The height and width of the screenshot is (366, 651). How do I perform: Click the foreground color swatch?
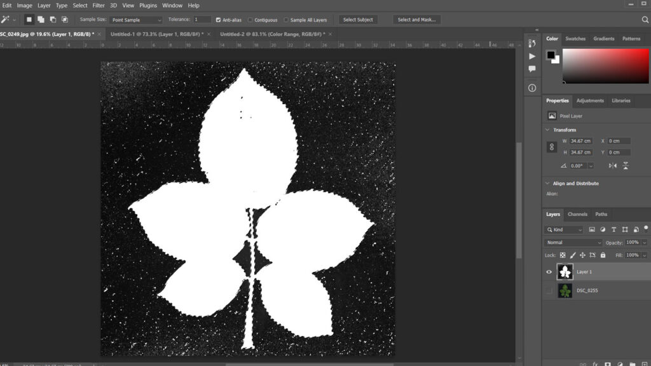coord(551,55)
